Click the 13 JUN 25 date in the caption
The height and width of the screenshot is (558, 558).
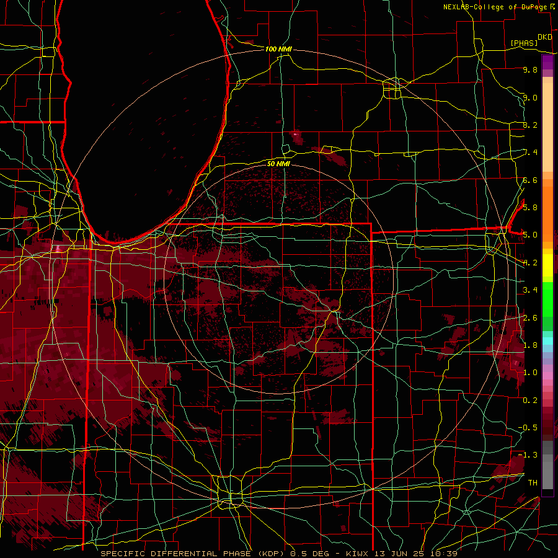click(x=400, y=554)
